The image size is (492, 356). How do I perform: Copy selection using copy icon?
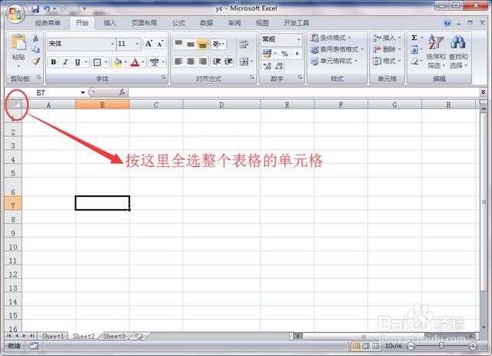tap(36, 49)
